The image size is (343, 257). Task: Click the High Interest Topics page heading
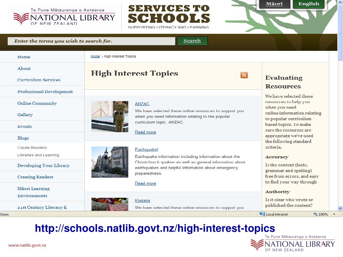pyautogui.click(x=135, y=73)
